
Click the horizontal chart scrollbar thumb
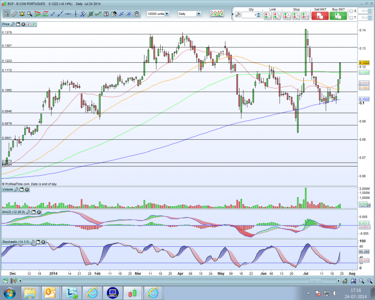pyautogui.click(x=315, y=281)
